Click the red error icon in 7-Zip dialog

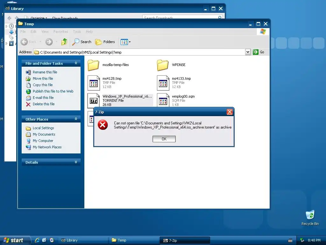[103, 125]
